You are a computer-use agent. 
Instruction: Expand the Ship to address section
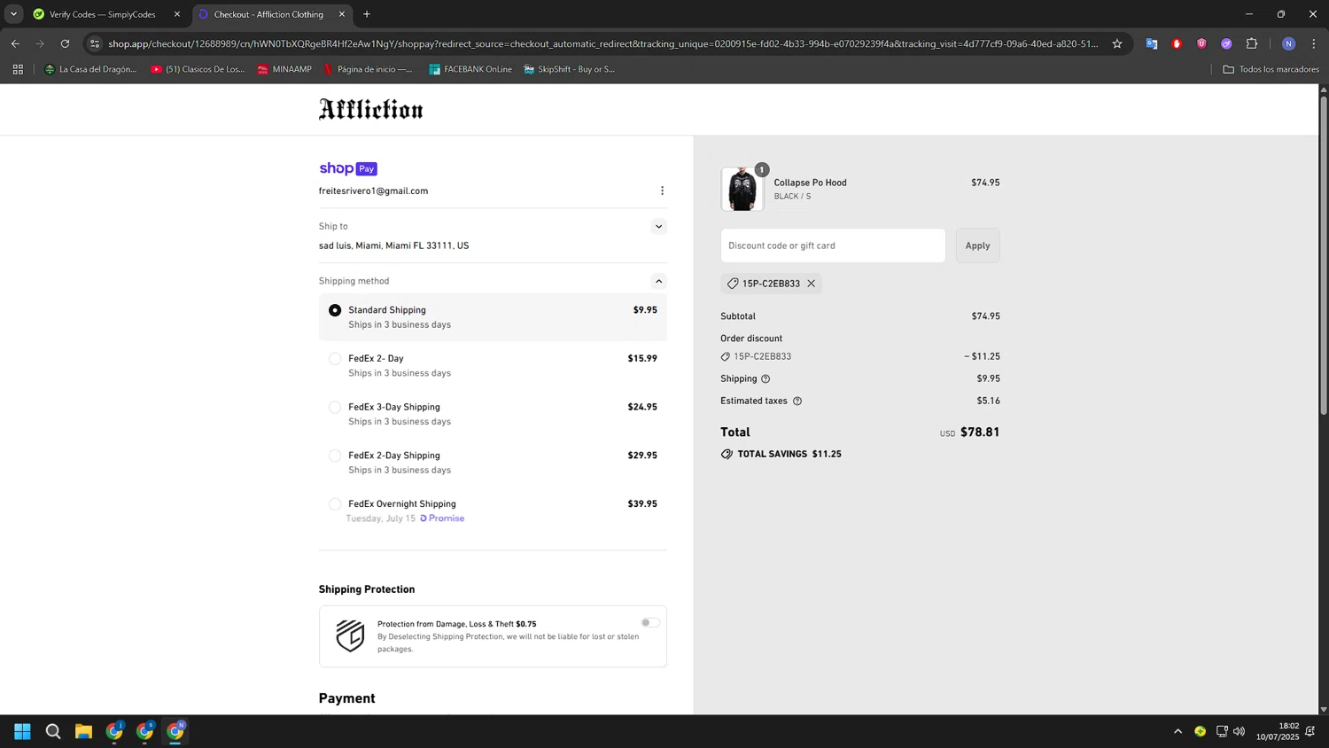point(658,226)
